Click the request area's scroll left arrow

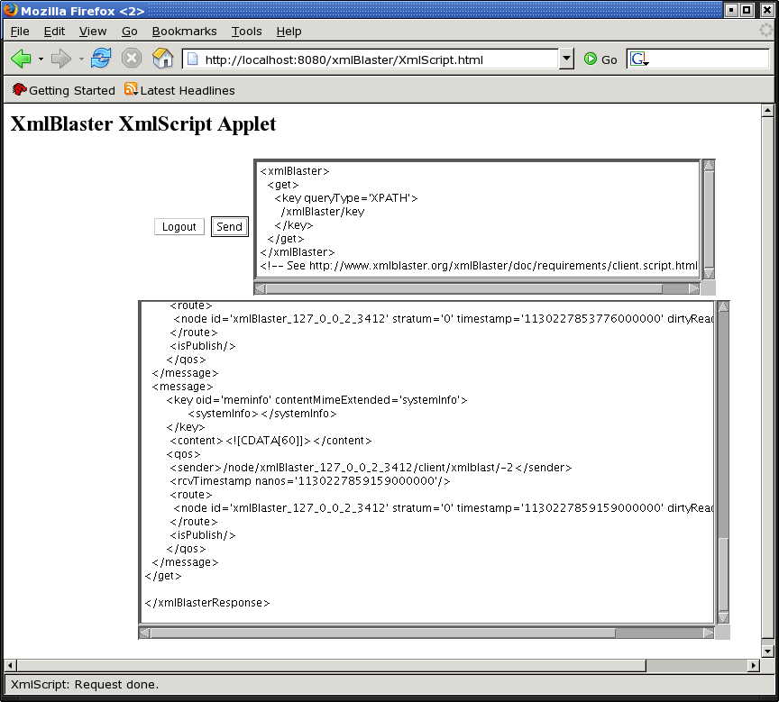coord(260,288)
